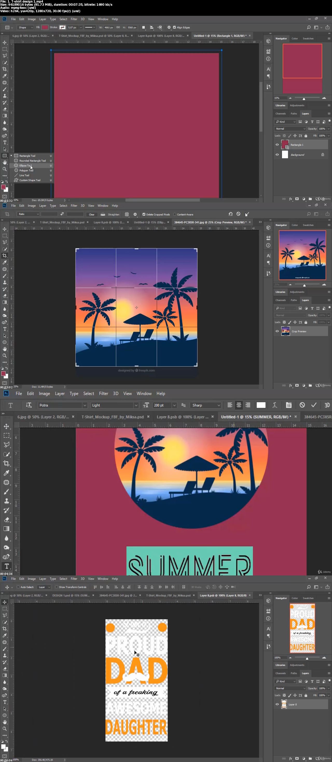This screenshot has height=762, width=332.
Task: Center text alignment icon in type options
Action: click(x=239, y=405)
